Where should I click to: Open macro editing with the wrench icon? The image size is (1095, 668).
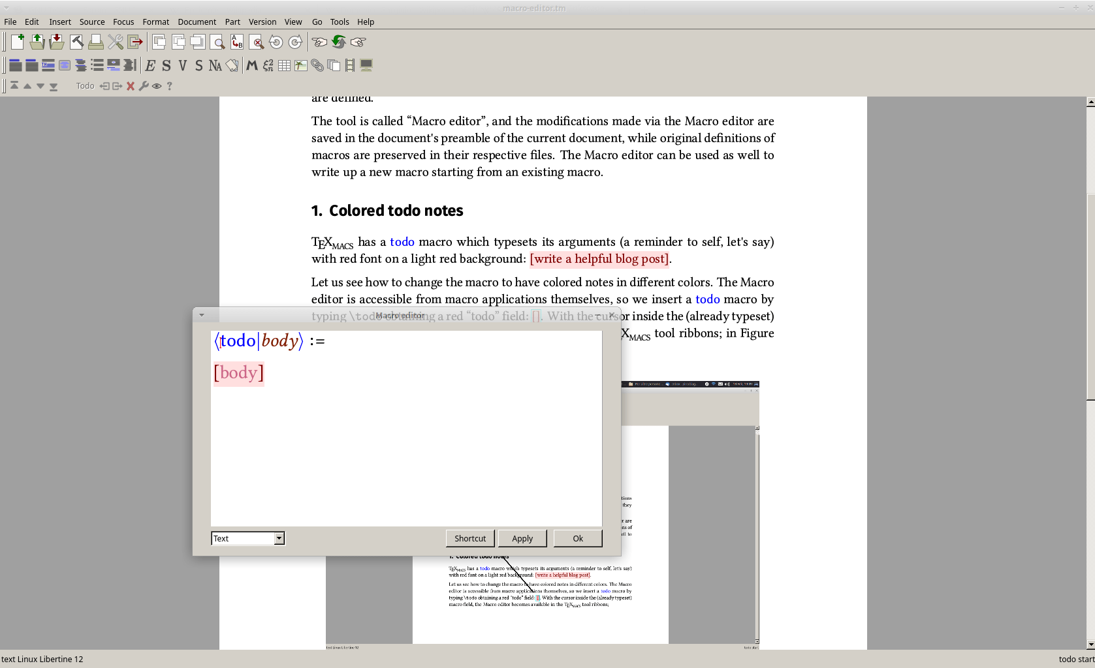coord(144,86)
